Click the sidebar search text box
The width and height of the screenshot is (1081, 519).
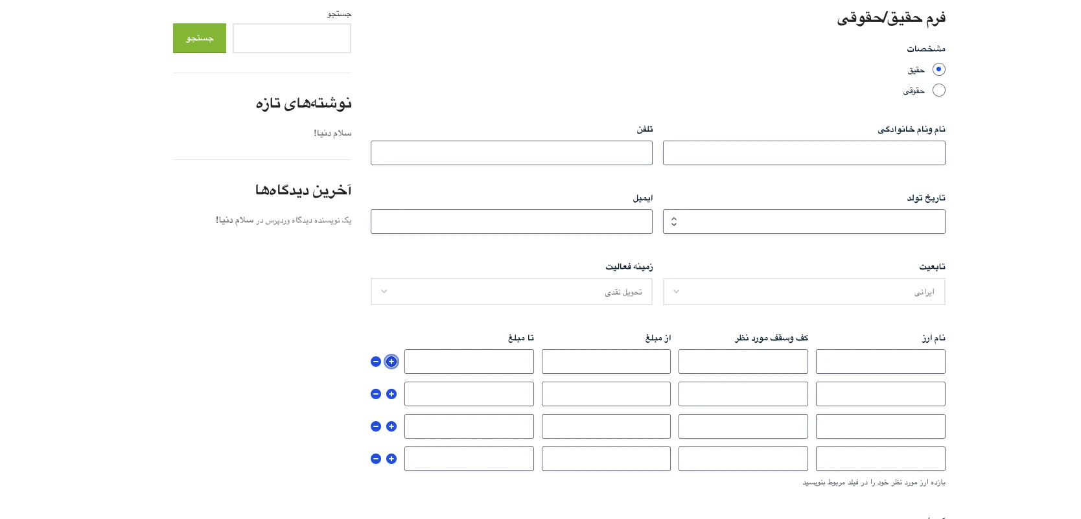click(292, 38)
